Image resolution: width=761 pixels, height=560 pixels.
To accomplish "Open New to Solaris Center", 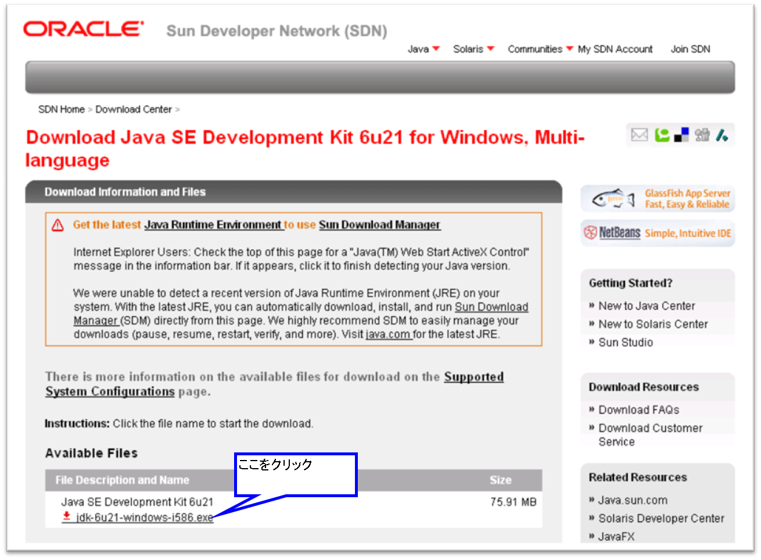I will [x=653, y=324].
